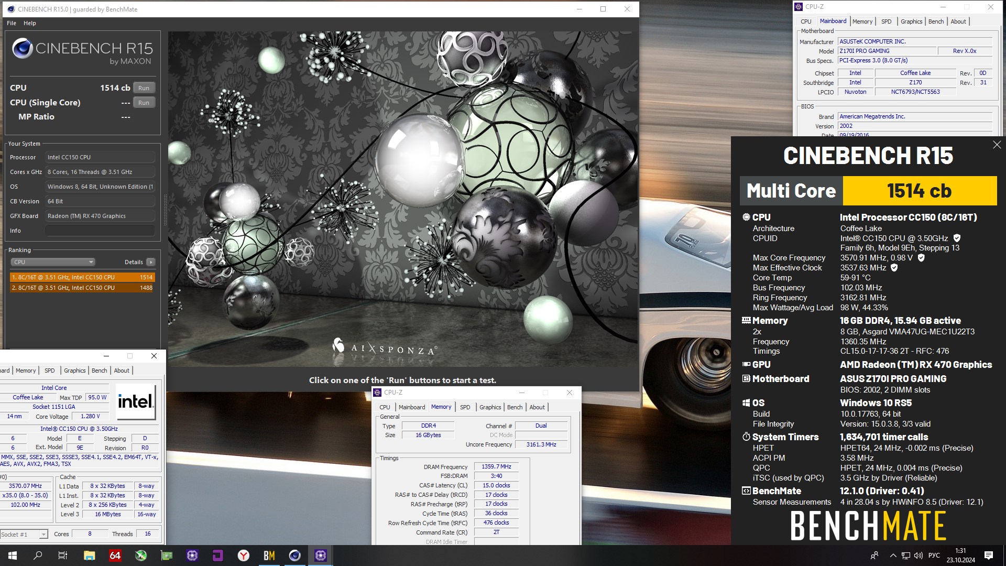Click CPU-Z Memory window title icon
Screen dimensions: 1006x566
tap(377, 393)
